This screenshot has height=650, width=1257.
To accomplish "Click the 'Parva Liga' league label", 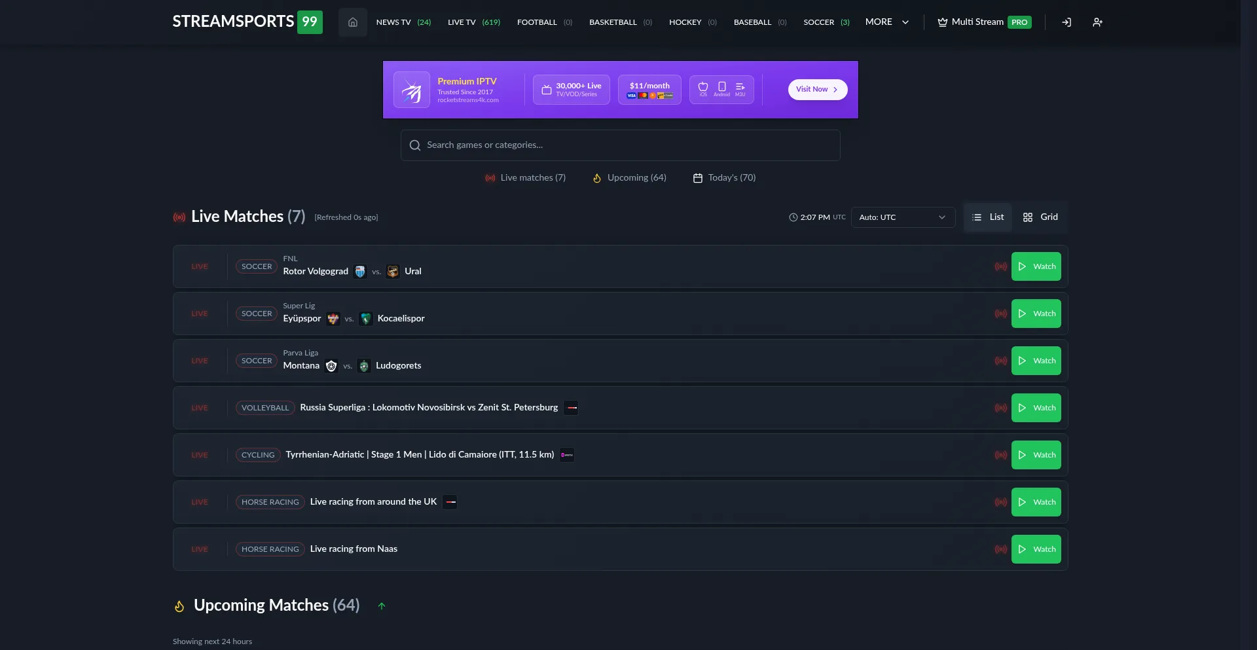I will coord(301,353).
